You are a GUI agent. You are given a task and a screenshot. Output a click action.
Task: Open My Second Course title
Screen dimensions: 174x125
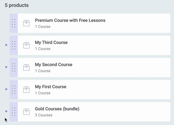[54, 65]
